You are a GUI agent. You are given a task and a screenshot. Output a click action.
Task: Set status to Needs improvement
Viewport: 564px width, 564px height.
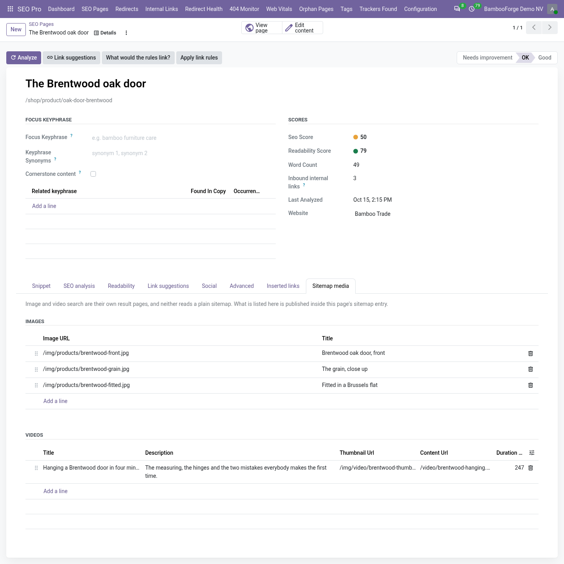pyautogui.click(x=487, y=58)
